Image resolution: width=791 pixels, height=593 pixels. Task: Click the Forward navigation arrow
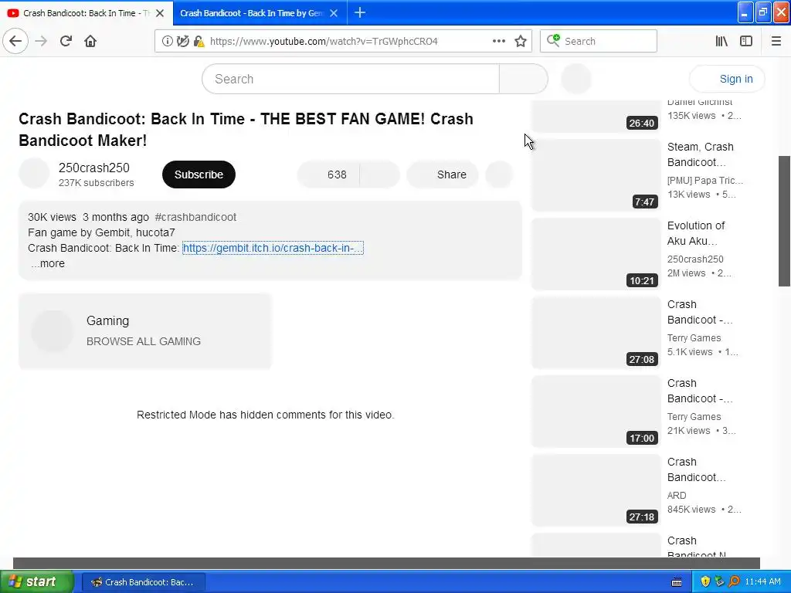point(41,41)
